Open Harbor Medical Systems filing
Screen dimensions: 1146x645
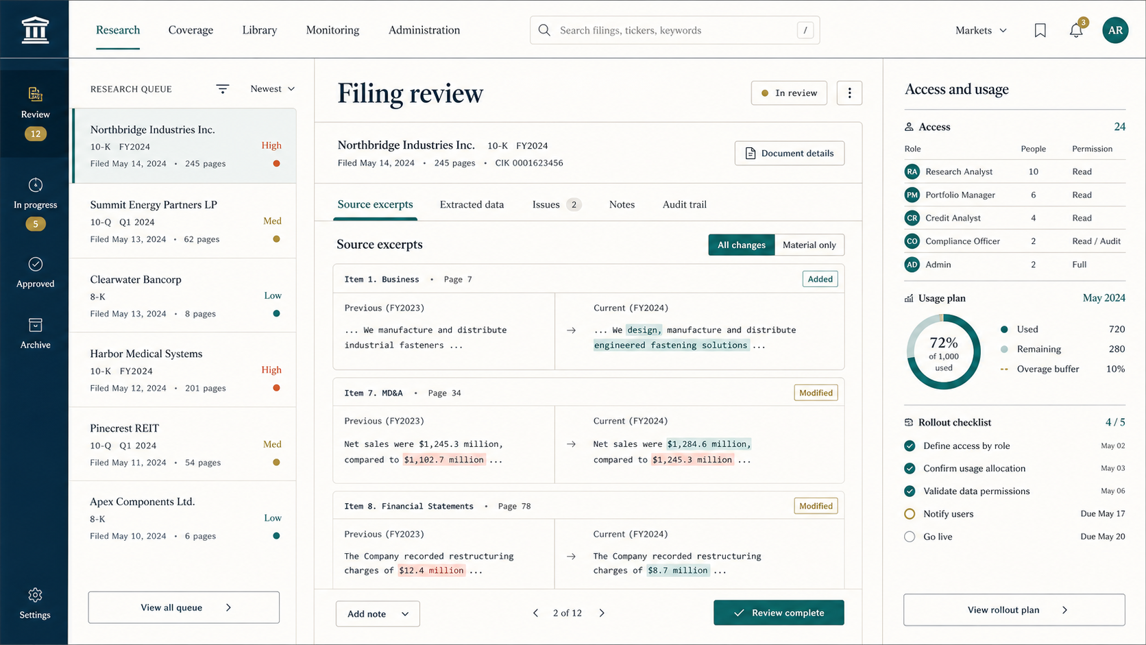pyautogui.click(x=184, y=370)
